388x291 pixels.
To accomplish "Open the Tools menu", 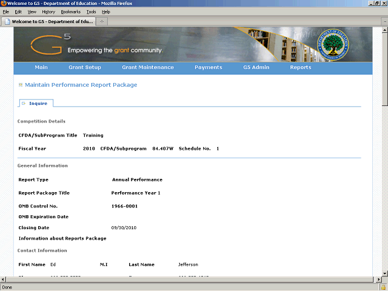I will (x=91, y=12).
